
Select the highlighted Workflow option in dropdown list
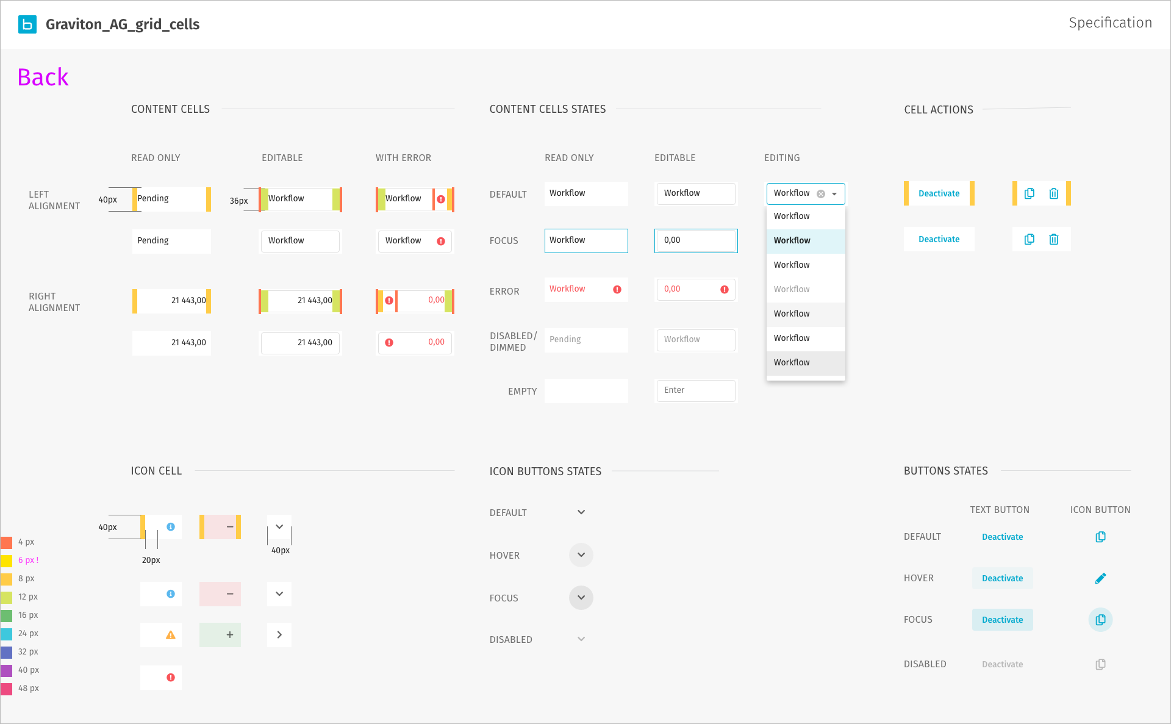(x=805, y=240)
